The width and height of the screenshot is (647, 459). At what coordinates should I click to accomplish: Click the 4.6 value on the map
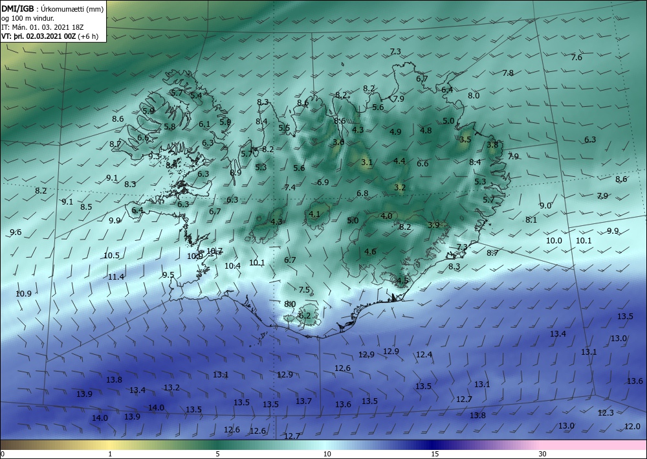coord(371,251)
